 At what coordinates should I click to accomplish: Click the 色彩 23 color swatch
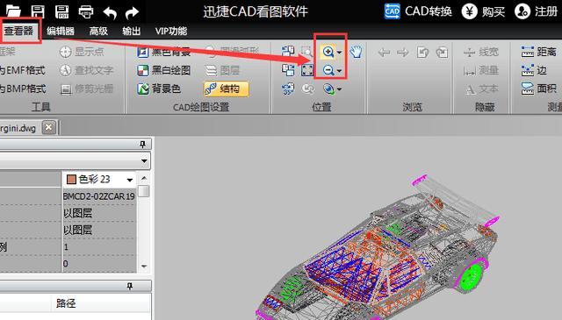coord(71,180)
